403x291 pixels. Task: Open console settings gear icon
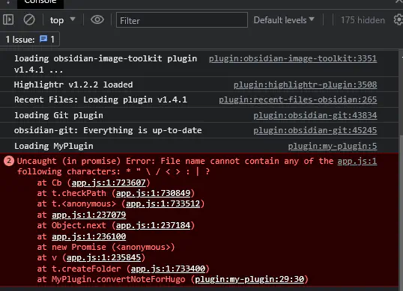click(399, 19)
